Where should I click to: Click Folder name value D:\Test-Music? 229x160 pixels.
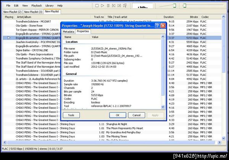click(99, 52)
